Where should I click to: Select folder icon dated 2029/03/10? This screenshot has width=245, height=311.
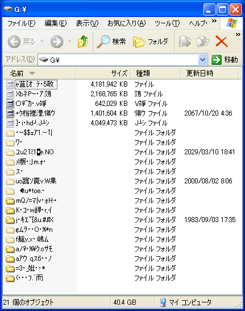point(10,152)
